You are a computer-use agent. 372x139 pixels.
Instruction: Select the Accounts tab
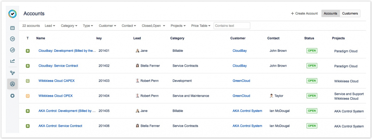coord(330,13)
